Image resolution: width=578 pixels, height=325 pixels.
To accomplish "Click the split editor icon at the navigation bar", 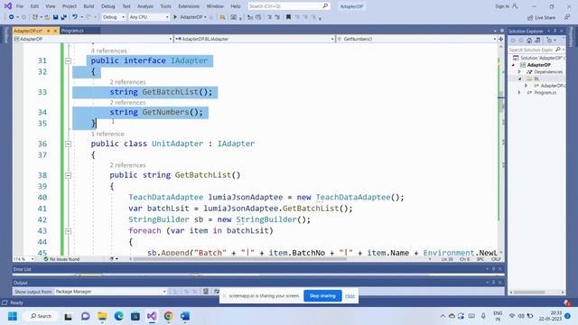I will tap(500, 39).
